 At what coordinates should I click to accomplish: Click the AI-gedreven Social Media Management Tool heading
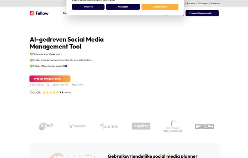click(x=67, y=43)
